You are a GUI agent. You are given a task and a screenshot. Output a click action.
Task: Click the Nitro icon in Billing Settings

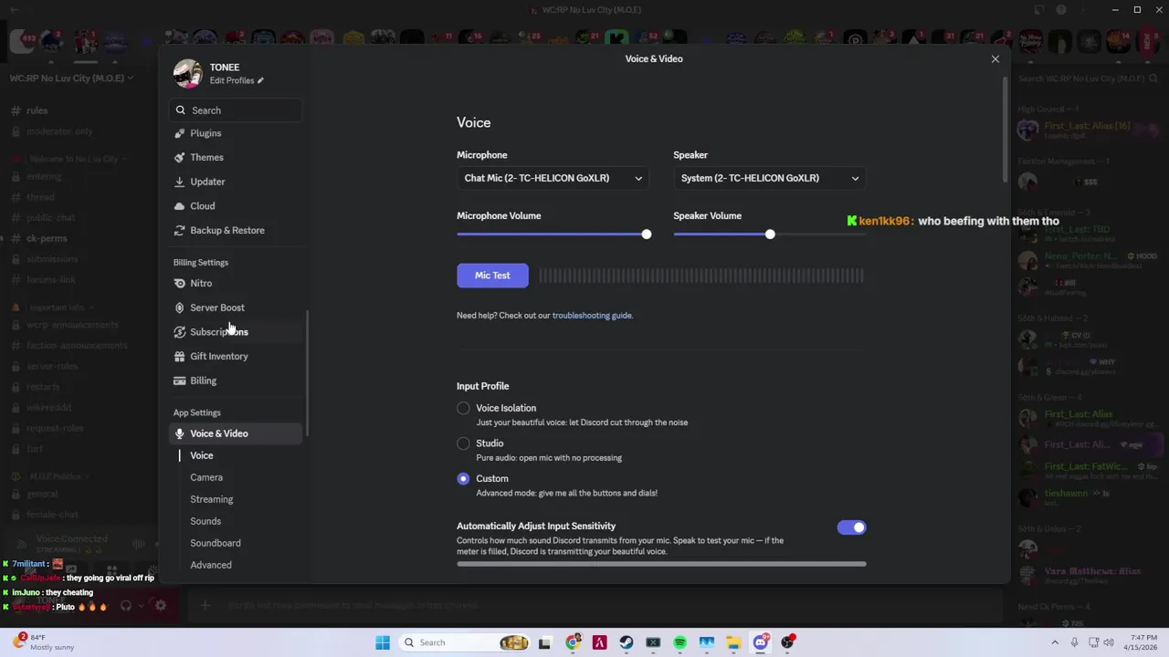point(179,284)
